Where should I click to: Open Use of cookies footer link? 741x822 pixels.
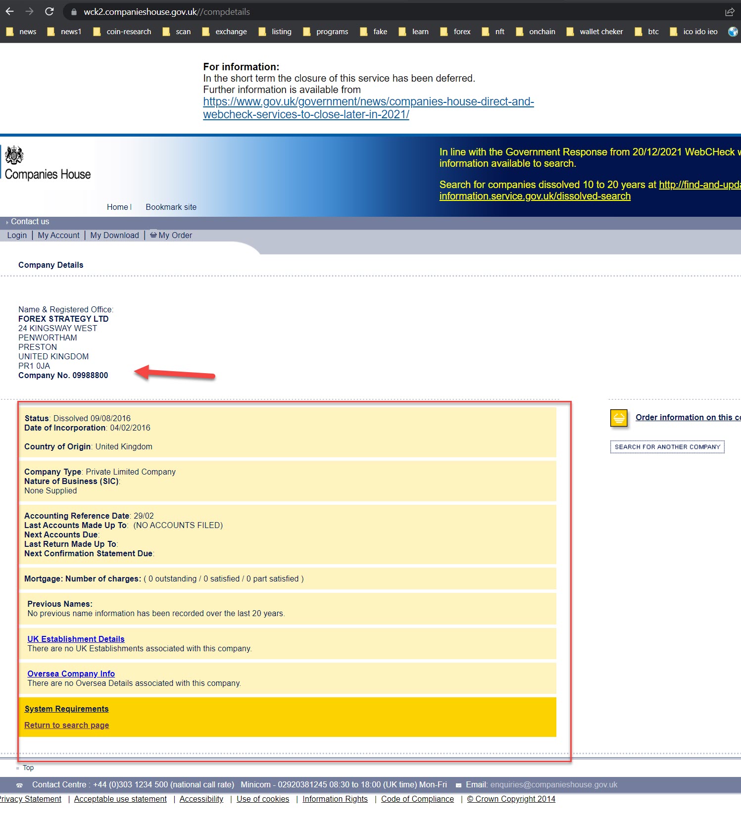263,799
